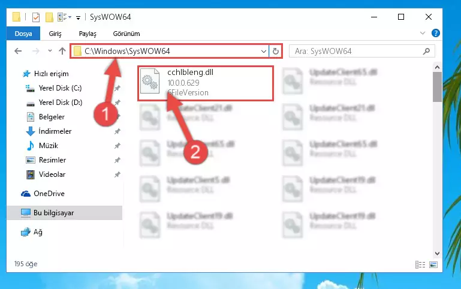The width and height of the screenshot is (461, 289).
Task: Switch to the Giriş ribbon tab
Action: click(x=55, y=34)
